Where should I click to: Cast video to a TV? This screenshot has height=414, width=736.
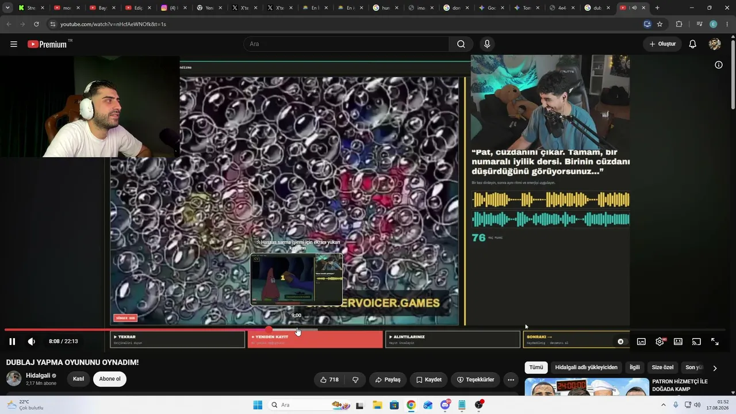[696, 342]
